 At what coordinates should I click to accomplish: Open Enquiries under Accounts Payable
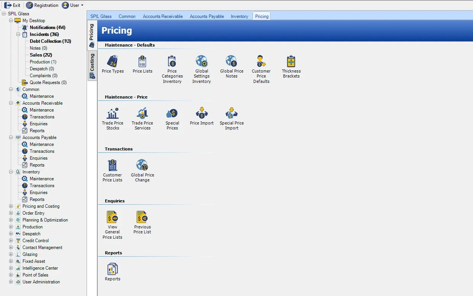pyautogui.click(x=39, y=158)
